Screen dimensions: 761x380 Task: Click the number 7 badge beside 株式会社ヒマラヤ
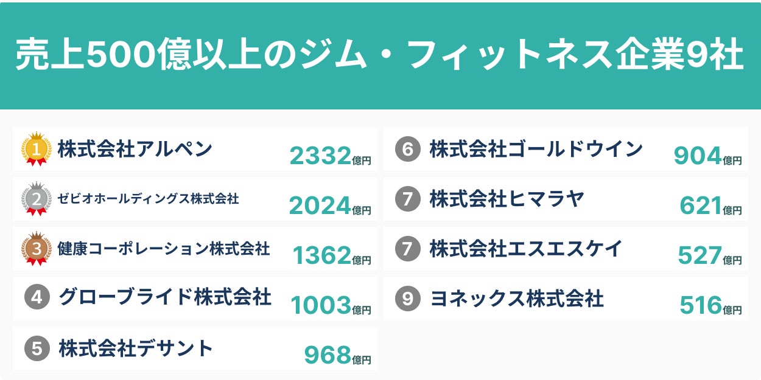(x=408, y=199)
